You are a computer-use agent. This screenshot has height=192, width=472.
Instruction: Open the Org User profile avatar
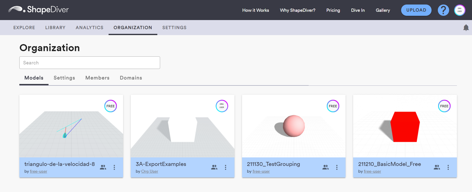pos(459,10)
